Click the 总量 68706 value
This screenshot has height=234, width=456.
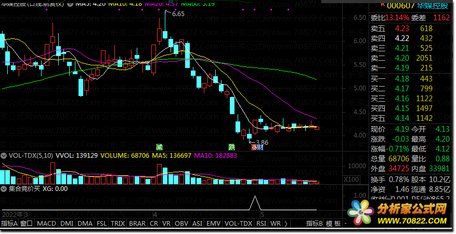coord(399,159)
